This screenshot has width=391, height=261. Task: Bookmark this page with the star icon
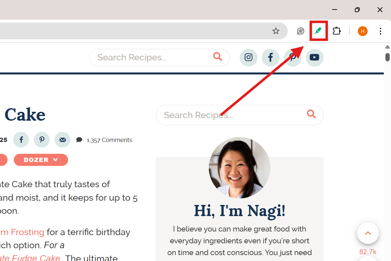276,31
